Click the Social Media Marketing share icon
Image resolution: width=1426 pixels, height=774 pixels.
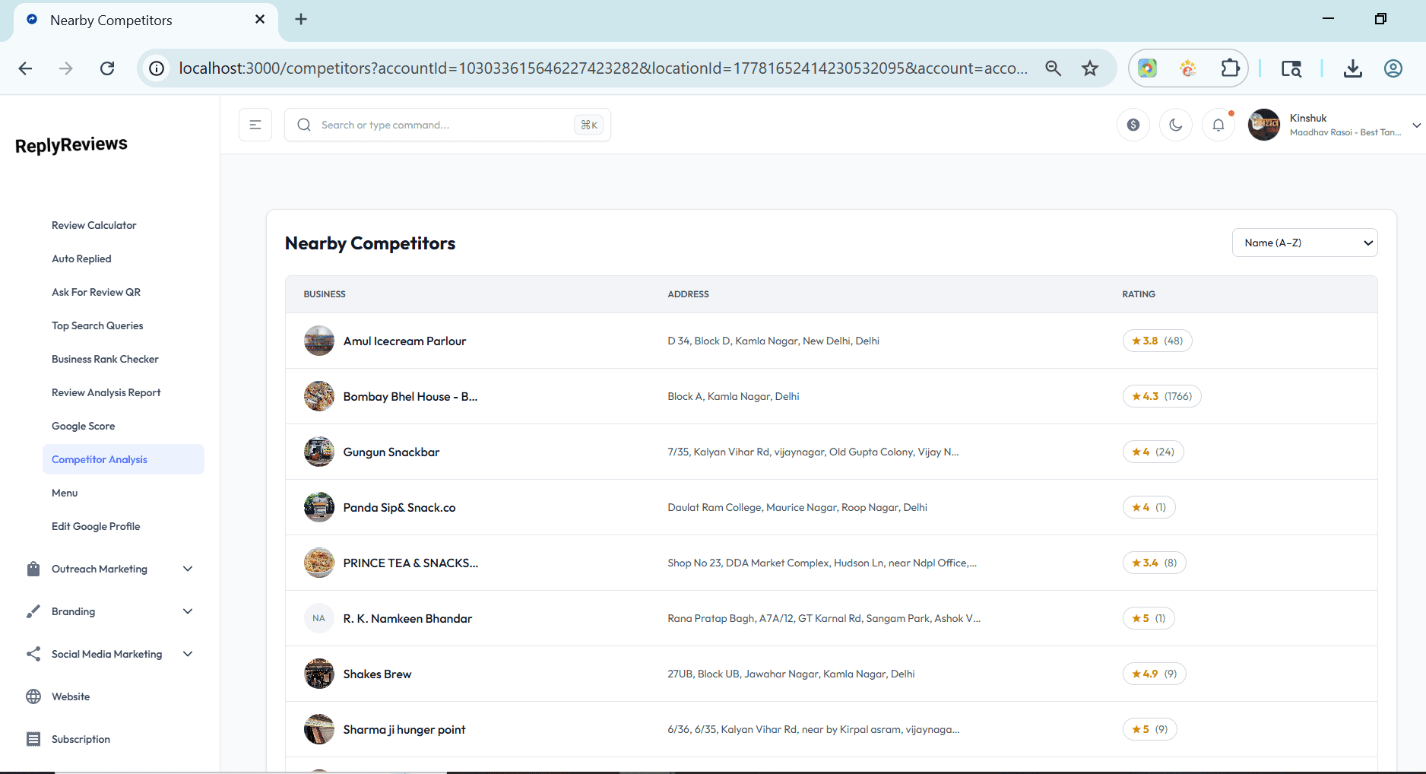click(x=33, y=654)
